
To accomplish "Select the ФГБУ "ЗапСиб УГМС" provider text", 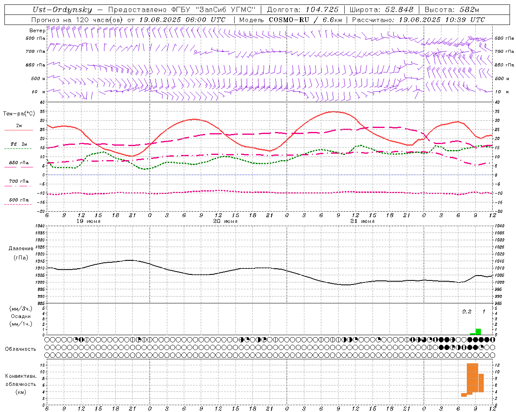I will point(213,10).
